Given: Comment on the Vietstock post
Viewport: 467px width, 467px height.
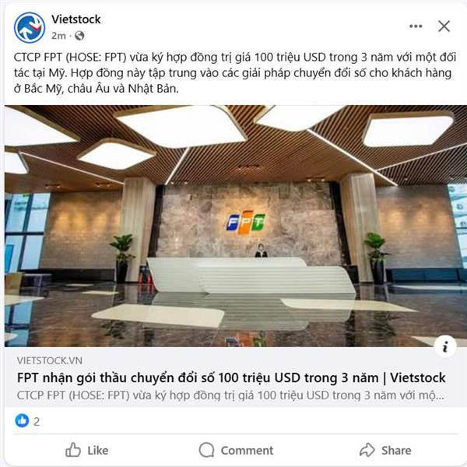Looking at the screenshot, I should (x=236, y=450).
